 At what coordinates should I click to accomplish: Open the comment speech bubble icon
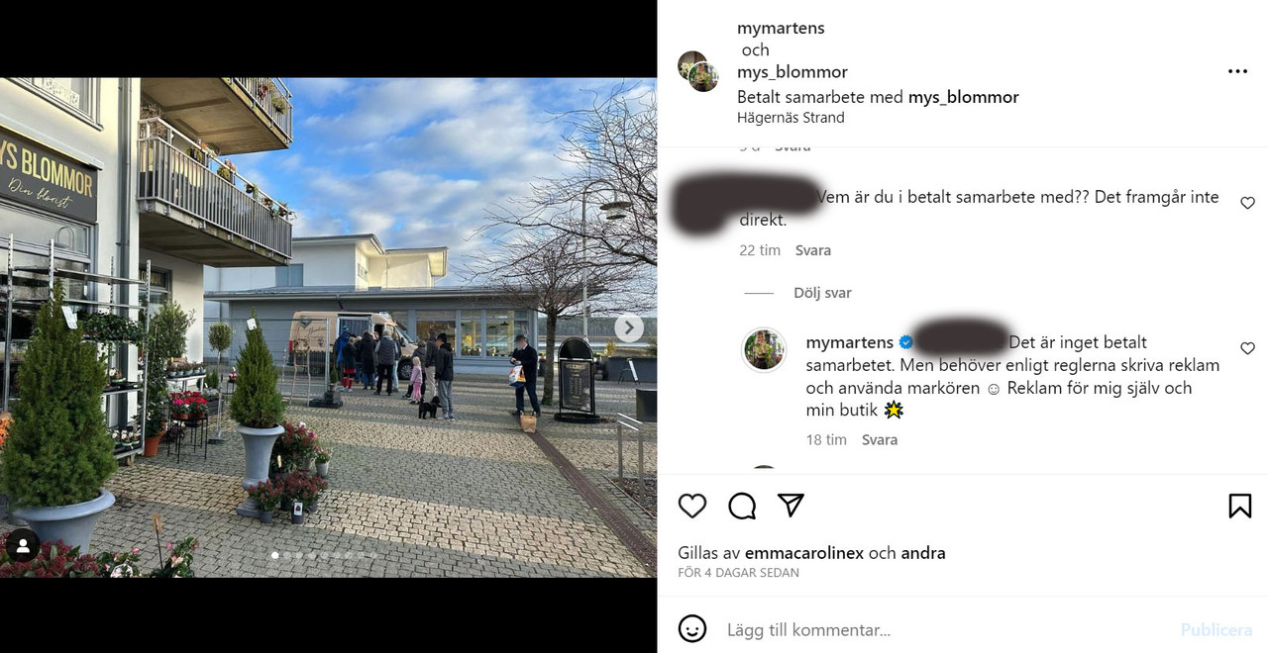742,506
